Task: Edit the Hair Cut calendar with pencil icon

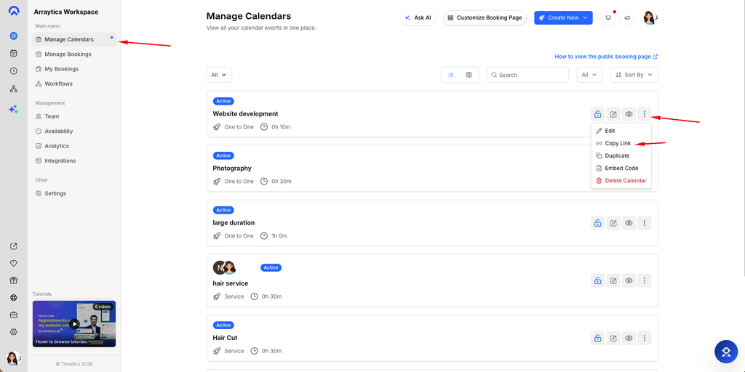Action: point(613,339)
